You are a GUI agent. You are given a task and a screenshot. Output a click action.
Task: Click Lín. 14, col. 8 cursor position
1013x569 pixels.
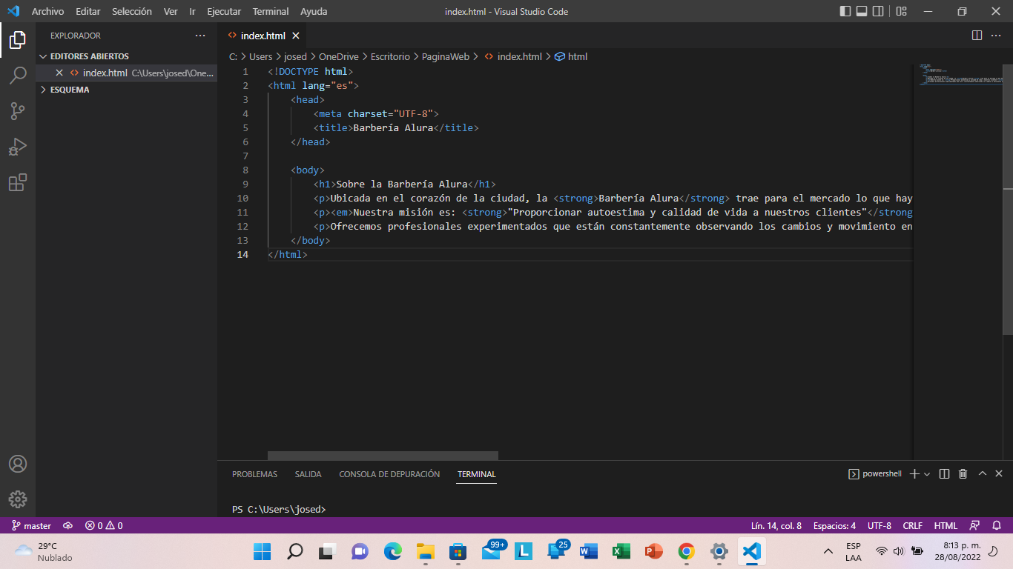[x=776, y=525]
